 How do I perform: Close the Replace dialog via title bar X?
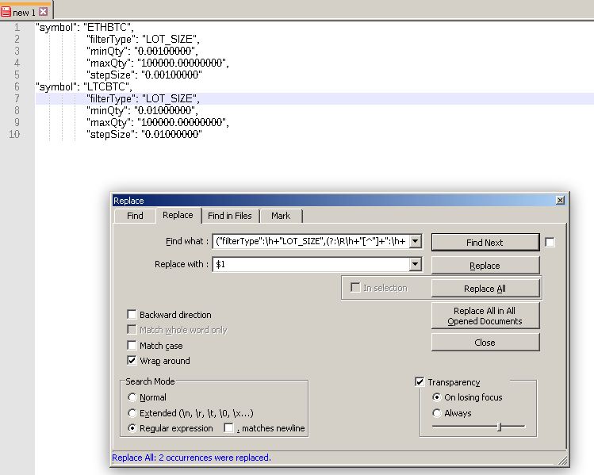click(560, 201)
